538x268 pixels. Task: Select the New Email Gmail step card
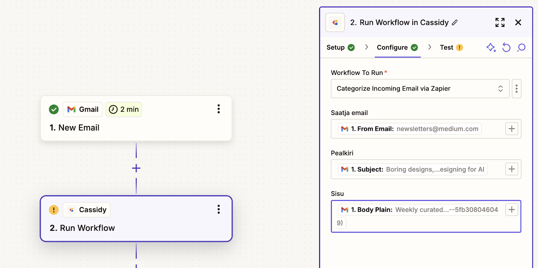(136, 118)
